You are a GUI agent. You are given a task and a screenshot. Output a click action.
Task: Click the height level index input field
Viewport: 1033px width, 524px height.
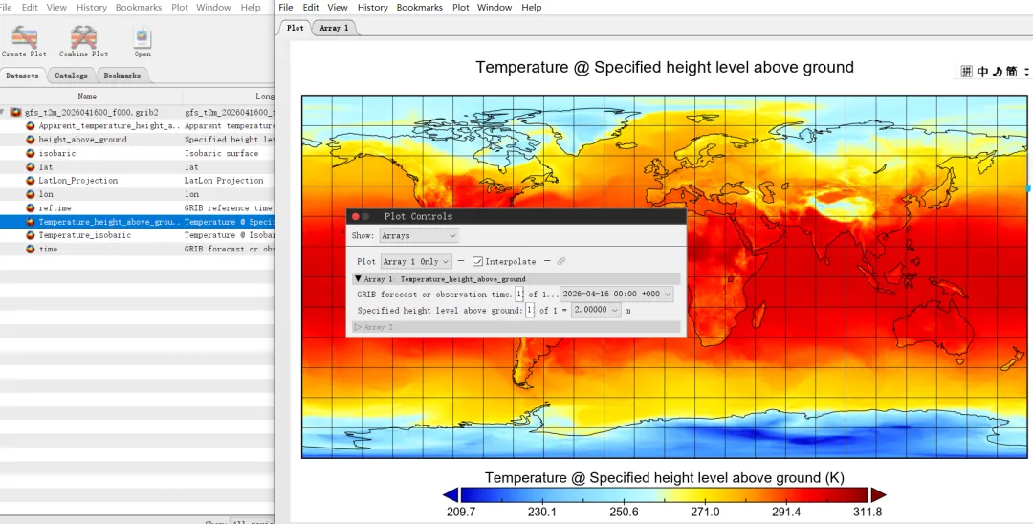pos(530,310)
